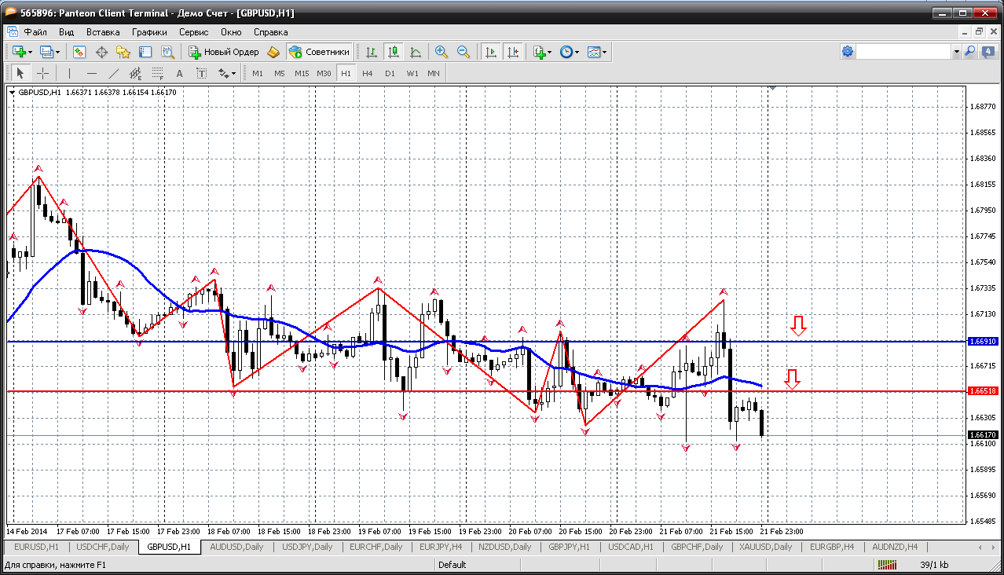Switch timeframe to M1
Screen dimensions: 1004x575
point(258,73)
